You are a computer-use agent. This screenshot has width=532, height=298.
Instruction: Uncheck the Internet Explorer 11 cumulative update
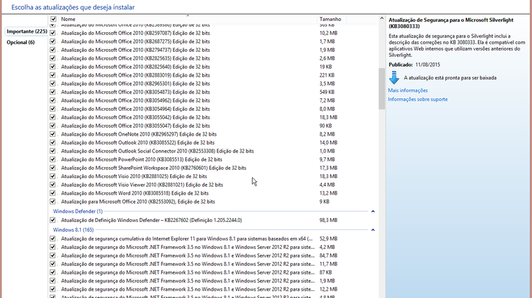coord(53,238)
